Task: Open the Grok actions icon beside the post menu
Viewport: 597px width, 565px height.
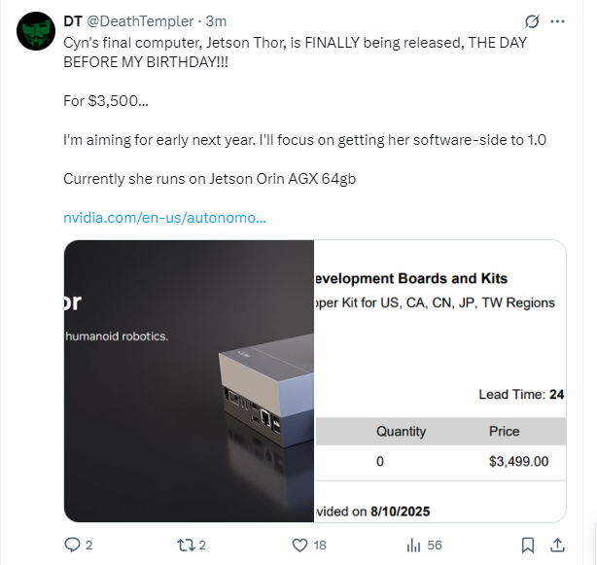Action: [x=532, y=20]
